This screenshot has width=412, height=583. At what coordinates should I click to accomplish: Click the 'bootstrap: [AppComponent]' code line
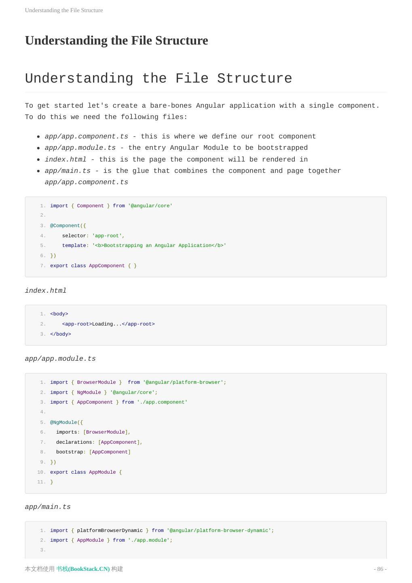pyautogui.click(x=93, y=452)
